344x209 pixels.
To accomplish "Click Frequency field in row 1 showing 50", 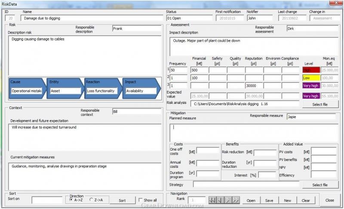I will point(178,70).
